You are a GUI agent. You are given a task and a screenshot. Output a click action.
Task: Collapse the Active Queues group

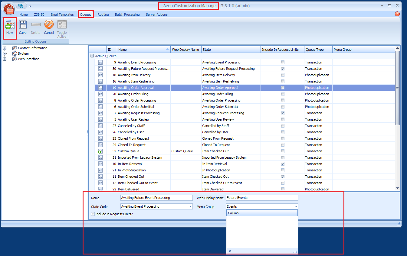[92, 56]
